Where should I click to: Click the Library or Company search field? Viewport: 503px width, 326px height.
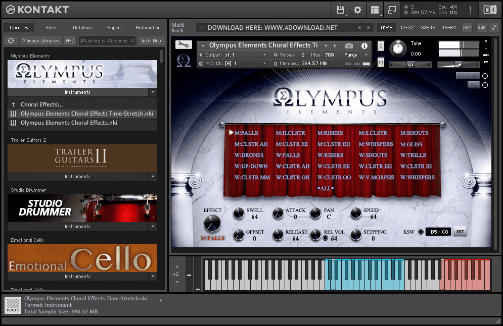(x=107, y=41)
